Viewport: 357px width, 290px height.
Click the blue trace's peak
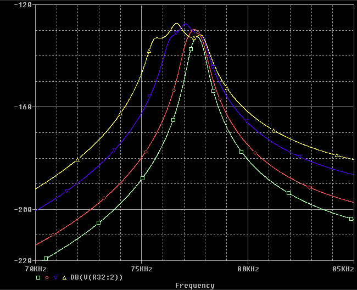point(186,24)
